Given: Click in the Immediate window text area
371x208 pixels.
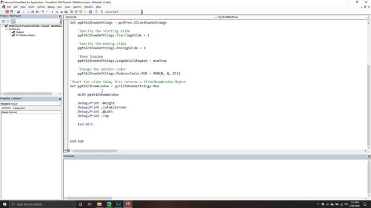Looking at the screenshot, I should point(215,177).
